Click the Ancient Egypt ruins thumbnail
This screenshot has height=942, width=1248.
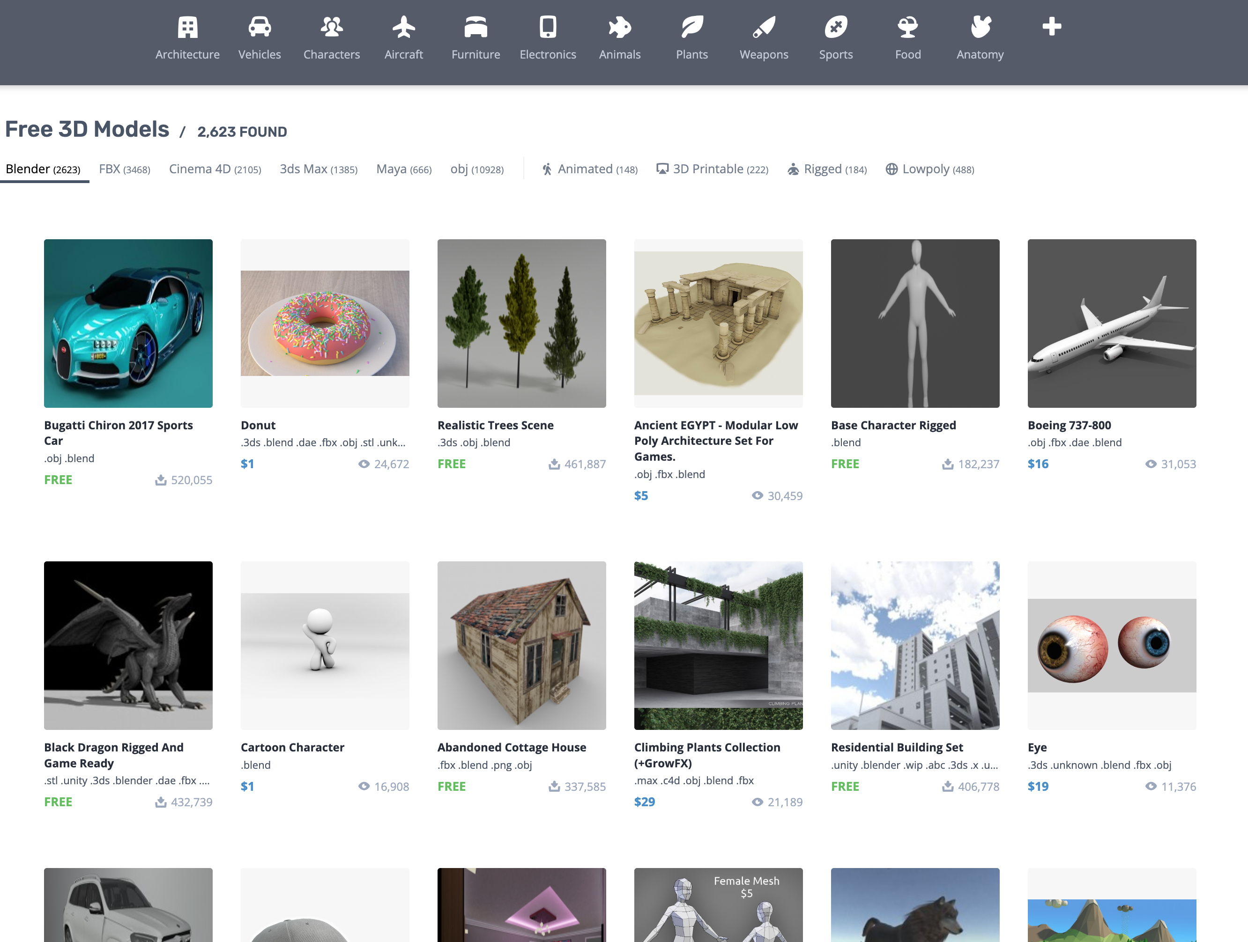[718, 323]
